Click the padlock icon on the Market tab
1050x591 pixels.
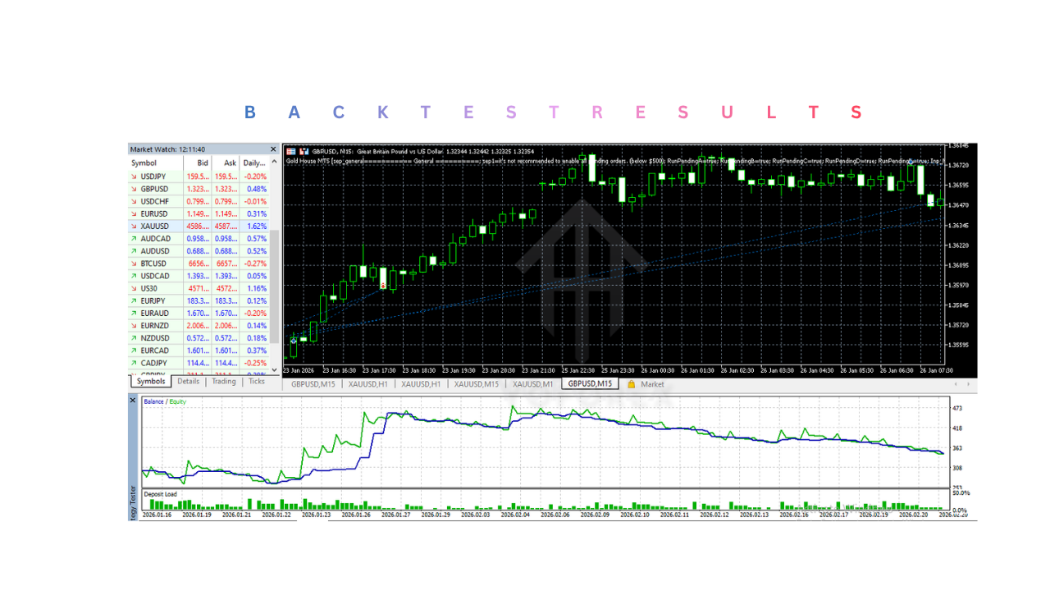point(631,384)
